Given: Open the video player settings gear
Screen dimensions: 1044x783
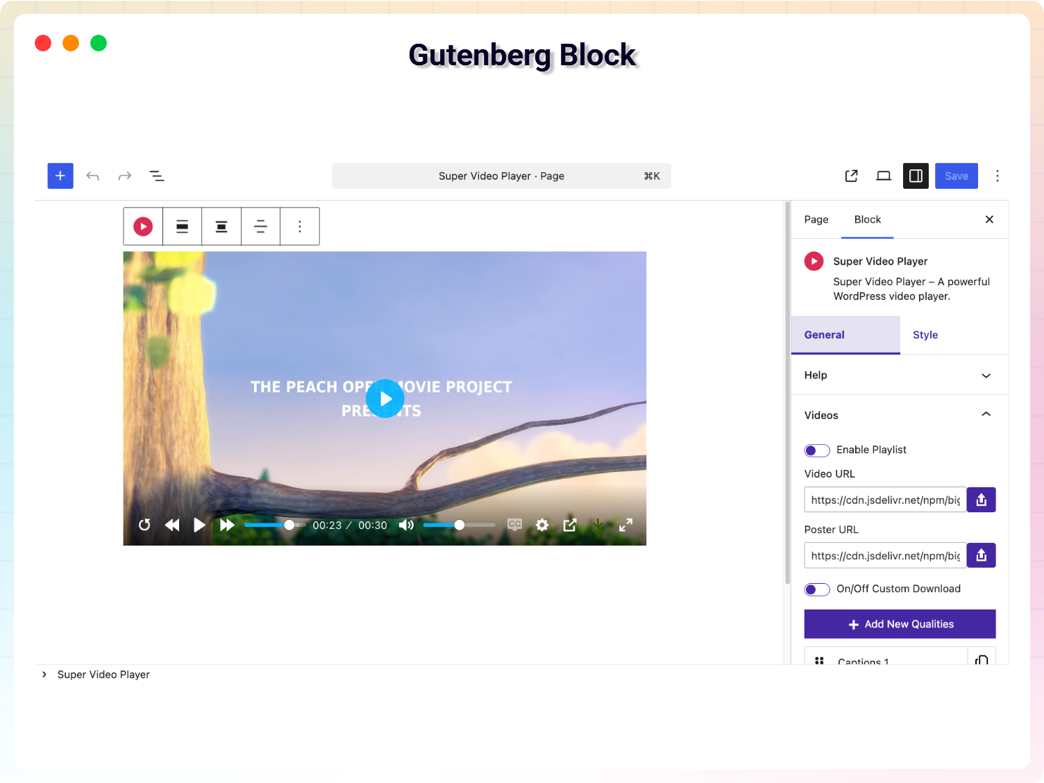Looking at the screenshot, I should [542, 525].
